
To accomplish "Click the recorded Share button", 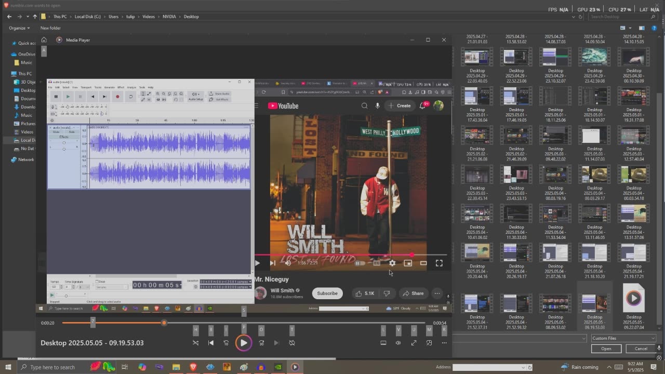I will coord(414,293).
